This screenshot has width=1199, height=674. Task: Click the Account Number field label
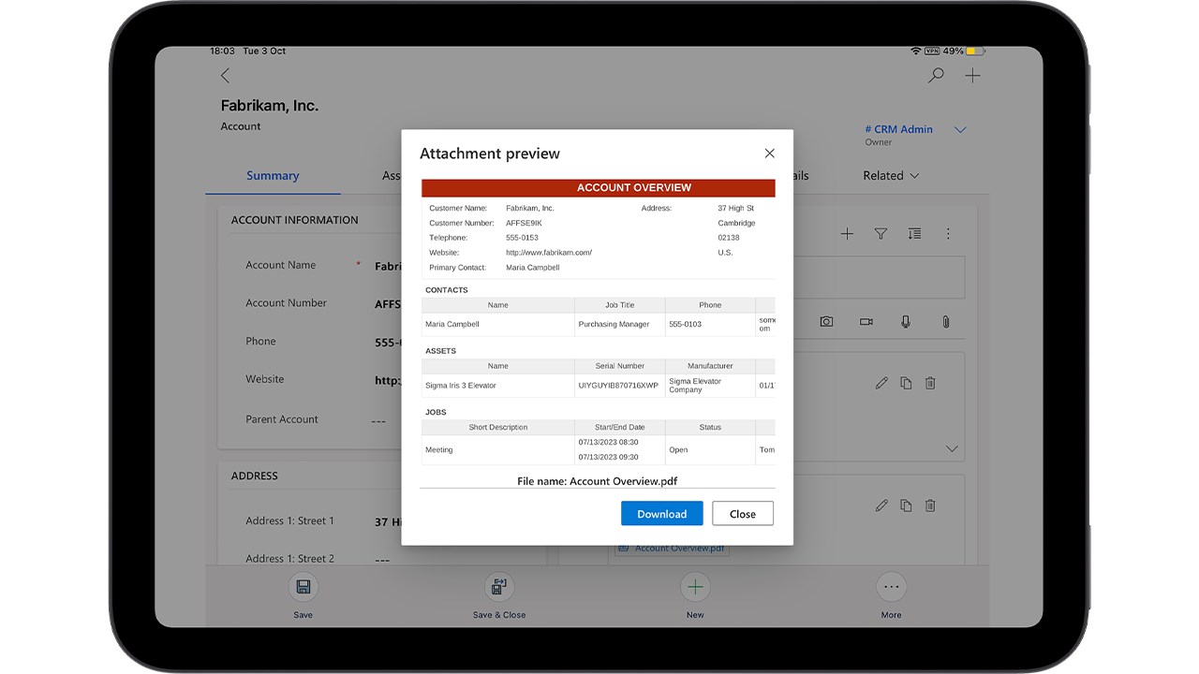(x=287, y=303)
